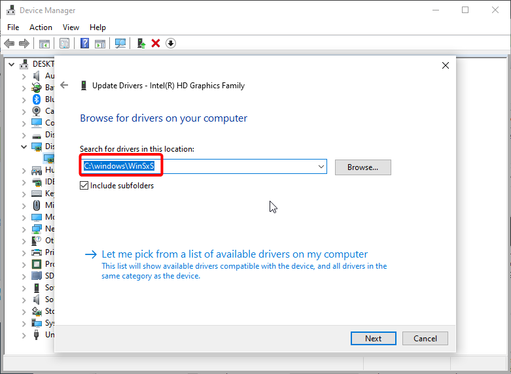This screenshot has width=511, height=374.
Task: Click the Browse... button
Action: 362,167
